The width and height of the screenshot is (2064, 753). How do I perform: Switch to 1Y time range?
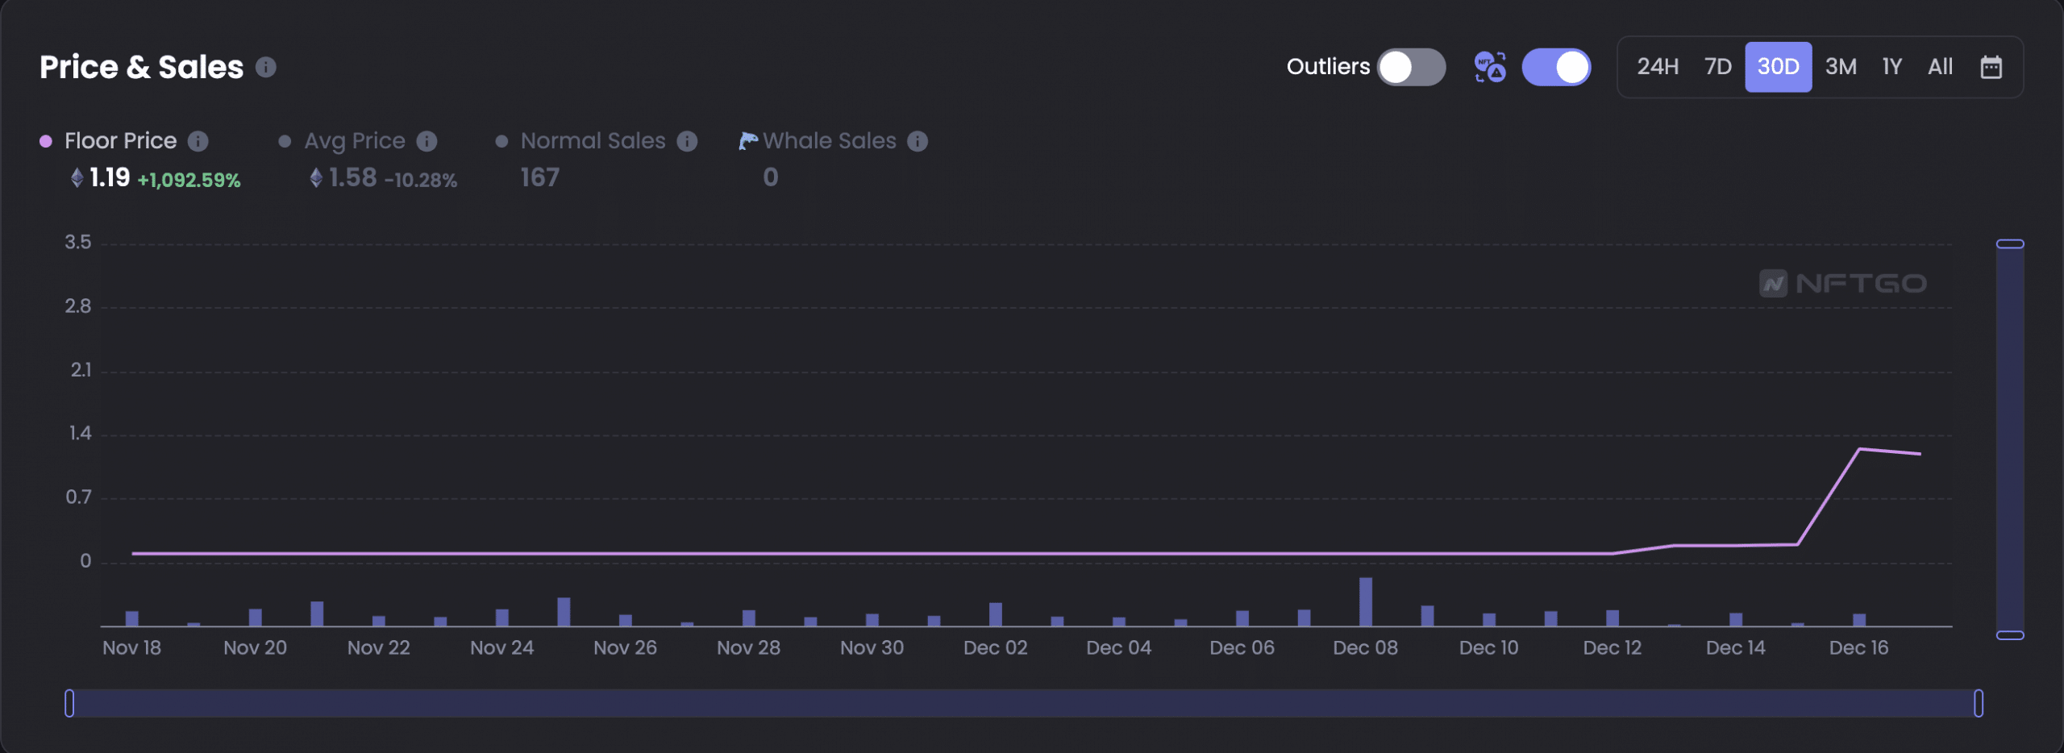click(x=1892, y=67)
